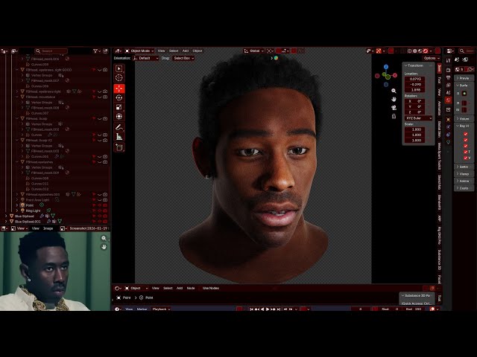Expand the Preview panel in properties
The height and width of the screenshot is (357, 477).
tap(464, 78)
